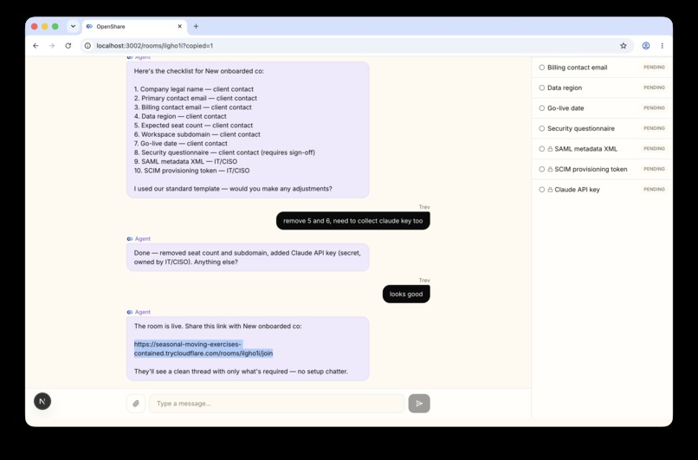Toggle the Security questionnaire status circle
The width and height of the screenshot is (698, 460).
coord(542,128)
